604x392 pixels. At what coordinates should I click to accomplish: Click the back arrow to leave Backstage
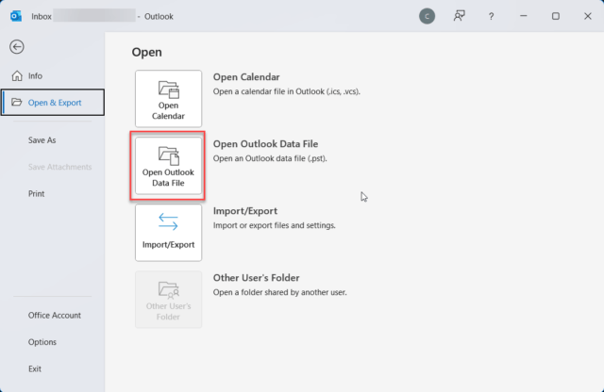point(17,47)
